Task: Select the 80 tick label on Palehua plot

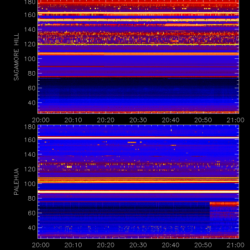Action: 32,198
